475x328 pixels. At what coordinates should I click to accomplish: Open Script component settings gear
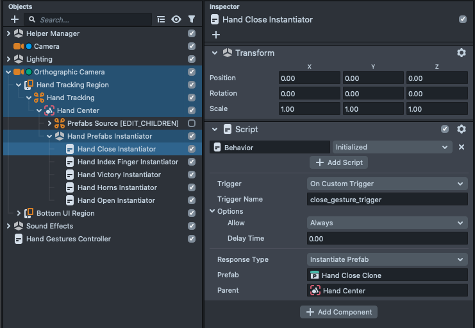(x=461, y=129)
